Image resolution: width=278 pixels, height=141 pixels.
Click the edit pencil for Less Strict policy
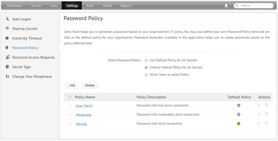pos(259,105)
